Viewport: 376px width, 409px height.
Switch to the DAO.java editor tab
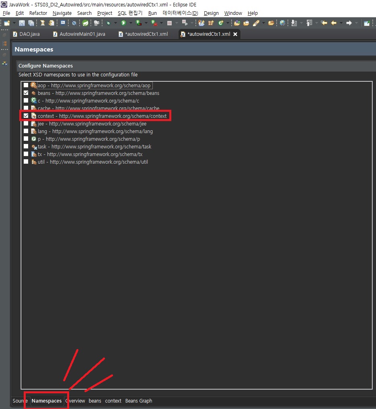(x=27, y=34)
